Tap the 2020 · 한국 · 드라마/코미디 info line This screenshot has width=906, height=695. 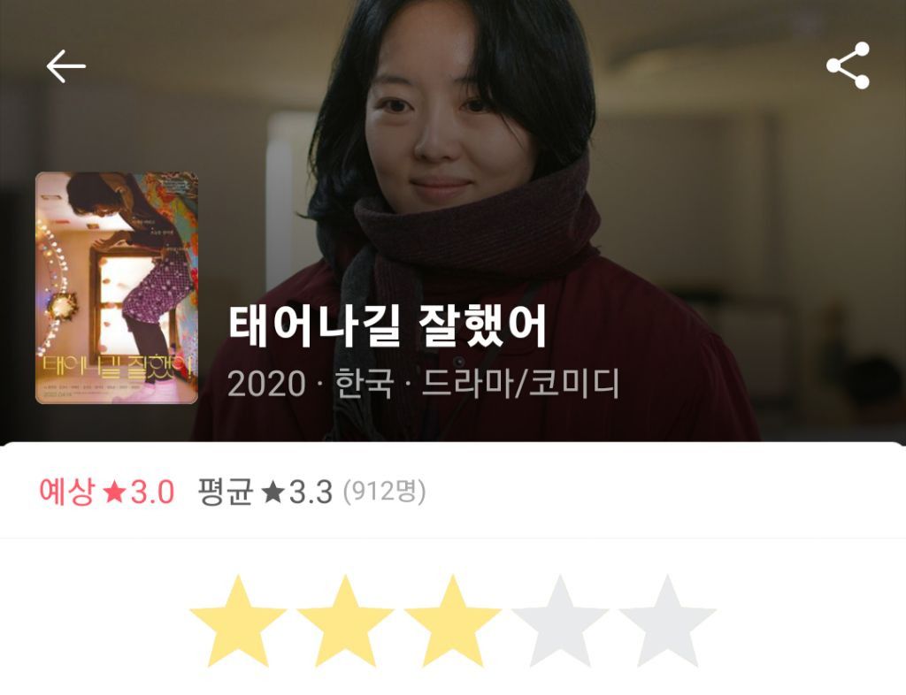[423, 383]
